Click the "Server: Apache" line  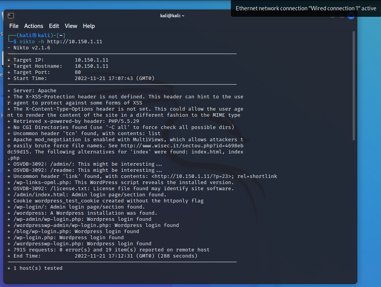tap(32, 90)
